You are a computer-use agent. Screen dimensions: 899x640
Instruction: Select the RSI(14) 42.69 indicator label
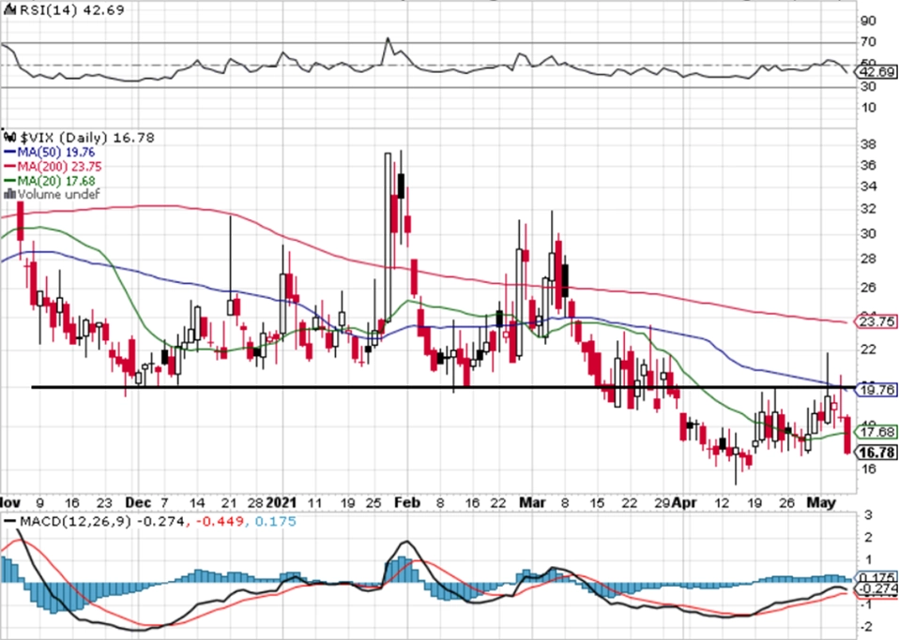coord(65,10)
